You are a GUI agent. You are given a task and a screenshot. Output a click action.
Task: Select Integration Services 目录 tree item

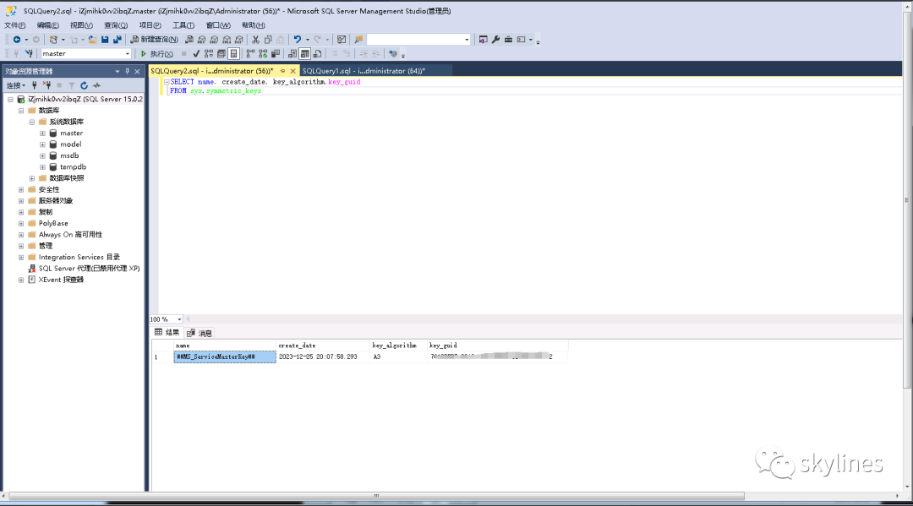coord(79,257)
